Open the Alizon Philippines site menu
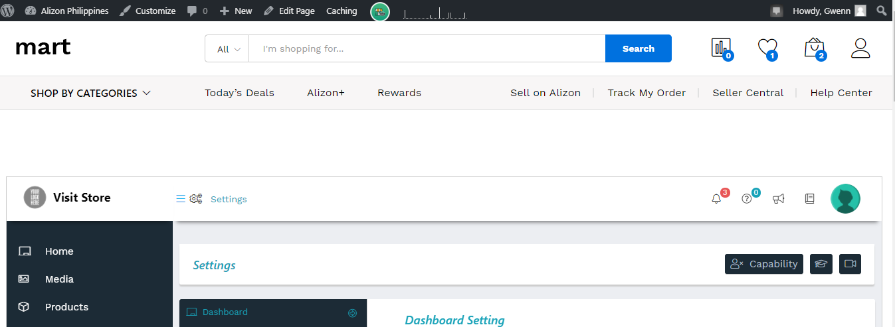The image size is (895, 327). click(66, 11)
